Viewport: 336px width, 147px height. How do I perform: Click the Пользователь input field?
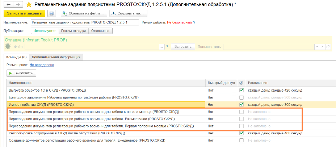coord(269,47)
